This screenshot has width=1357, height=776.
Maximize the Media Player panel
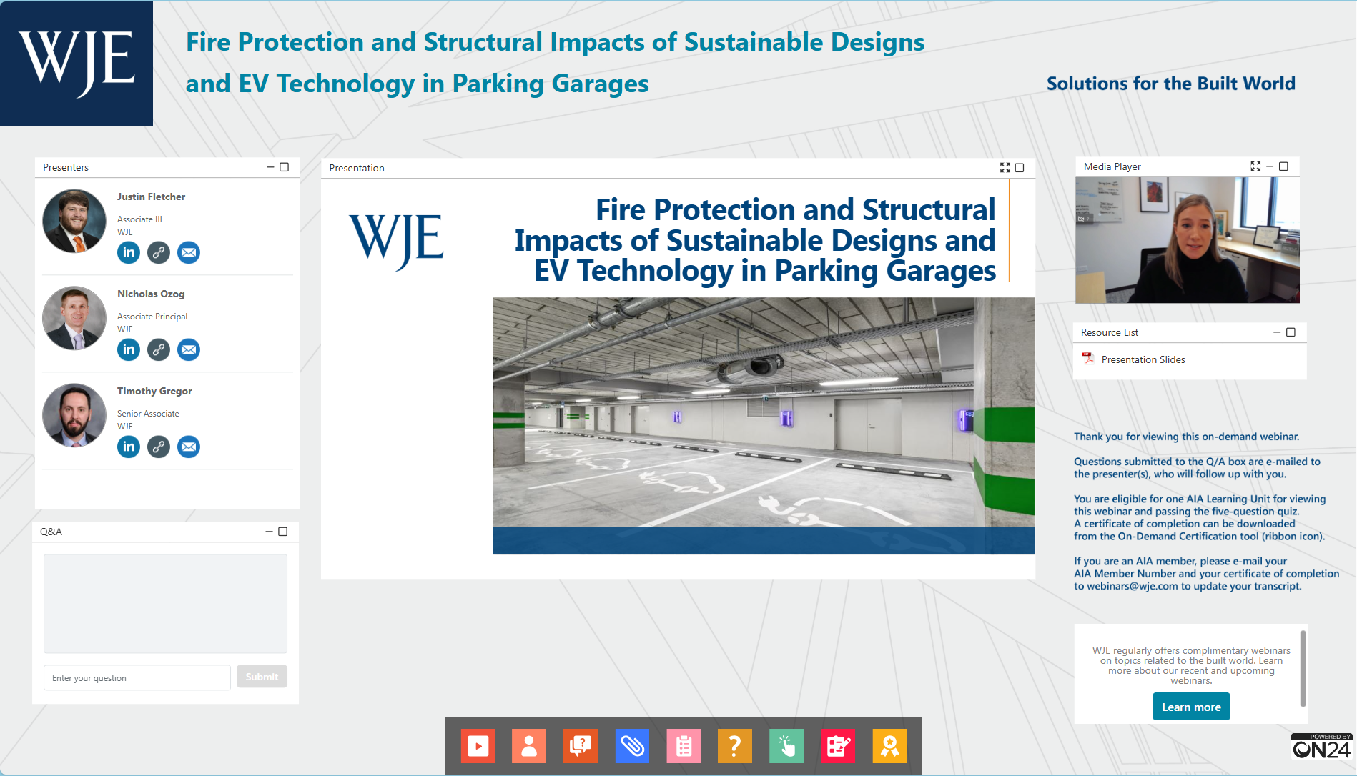(x=1283, y=166)
